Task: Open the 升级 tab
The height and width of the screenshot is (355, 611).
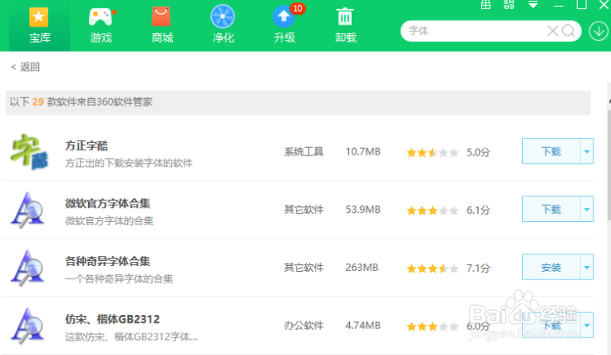Action: pos(284,26)
